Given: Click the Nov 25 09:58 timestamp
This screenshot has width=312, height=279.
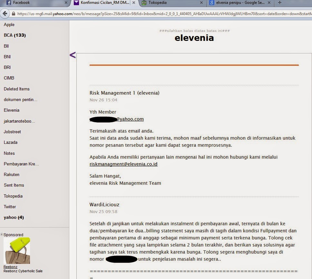Looking at the screenshot, I should tap(103, 212).
